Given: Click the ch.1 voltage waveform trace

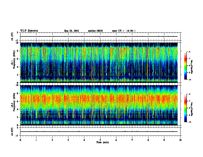Looking at the screenshot, I should (99, 36).
